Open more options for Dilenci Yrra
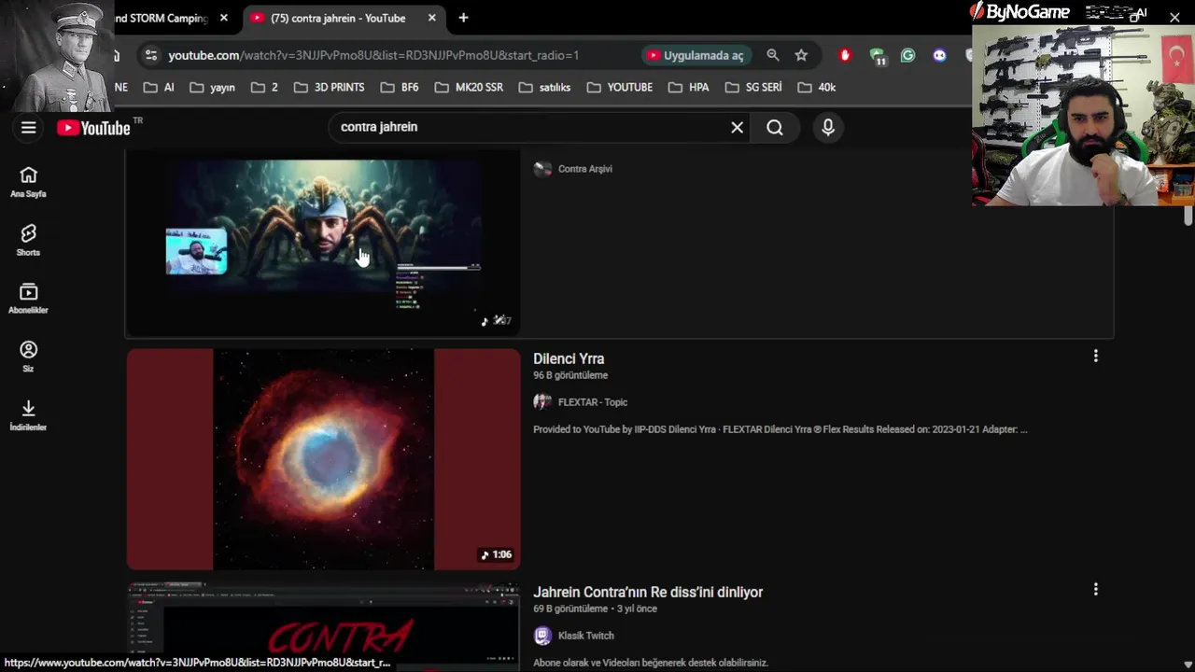The image size is (1195, 672). coord(1095,356)
